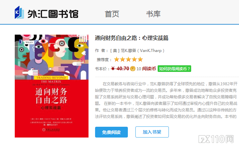This screenshot has height=147, width=239.
Task: Click the book cover thumbnail image
Action: 51,86
